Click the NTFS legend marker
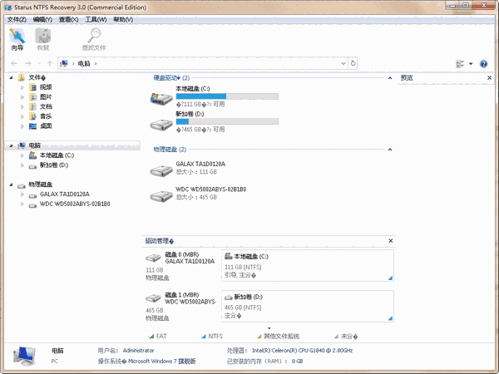 coord(204,337)
